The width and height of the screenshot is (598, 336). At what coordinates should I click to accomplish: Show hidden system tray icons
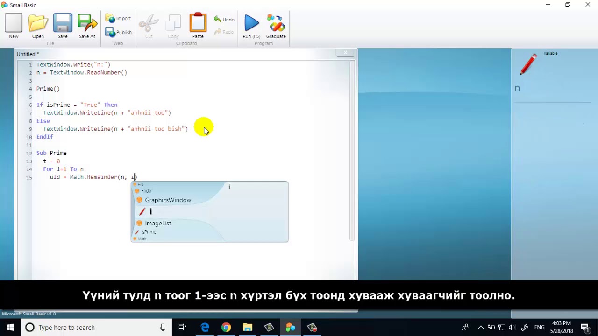click(481, 328)
